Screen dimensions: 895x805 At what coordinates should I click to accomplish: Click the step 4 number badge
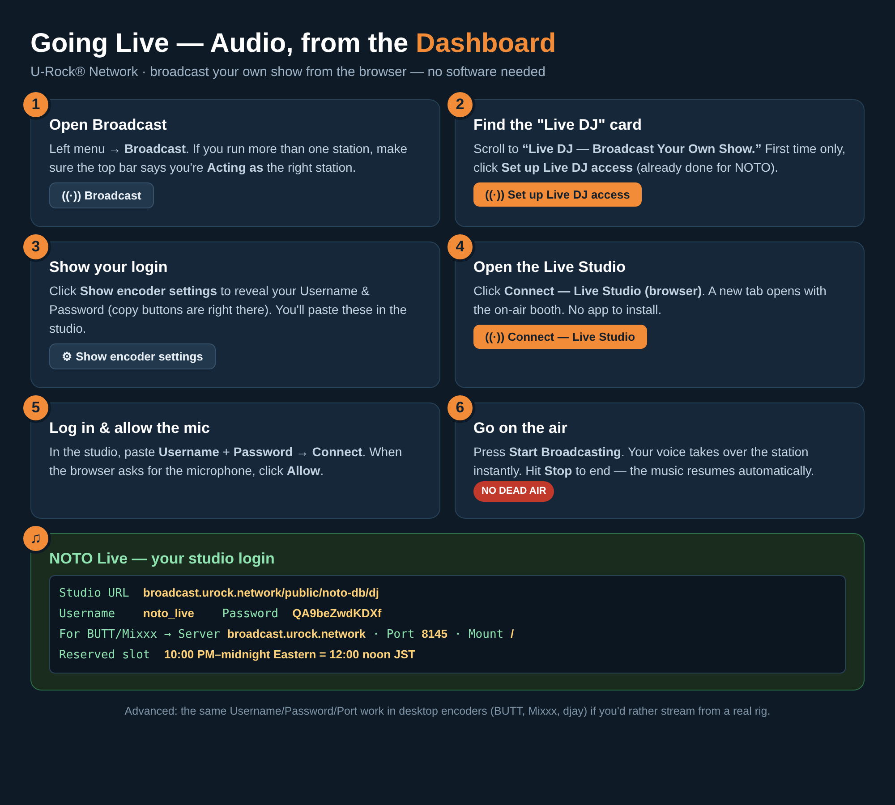pyautogui.click(x=460, y=247)
